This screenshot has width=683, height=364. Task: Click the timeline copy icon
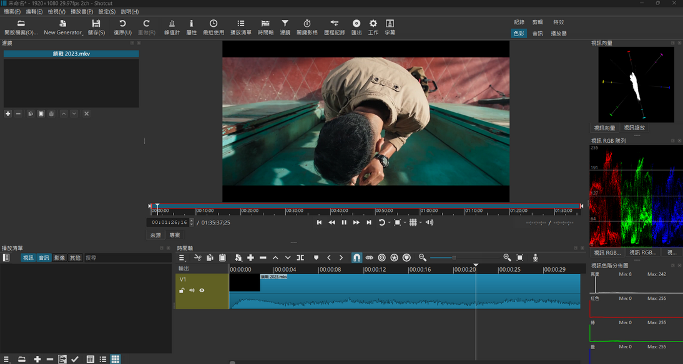coord(210,258)
